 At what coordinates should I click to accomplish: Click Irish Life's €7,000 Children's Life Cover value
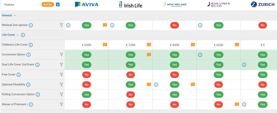[x=131, y=45]
